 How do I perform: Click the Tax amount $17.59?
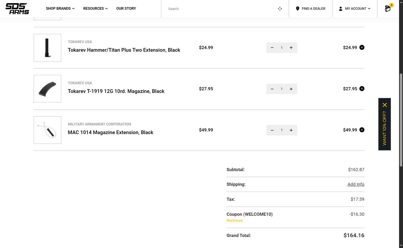(x=358, y=199)
